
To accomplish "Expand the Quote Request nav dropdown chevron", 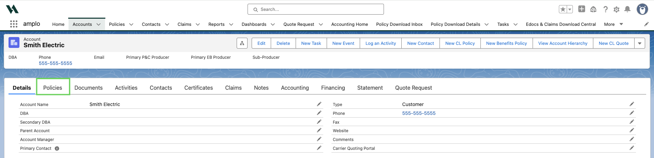I will (321, 24).
